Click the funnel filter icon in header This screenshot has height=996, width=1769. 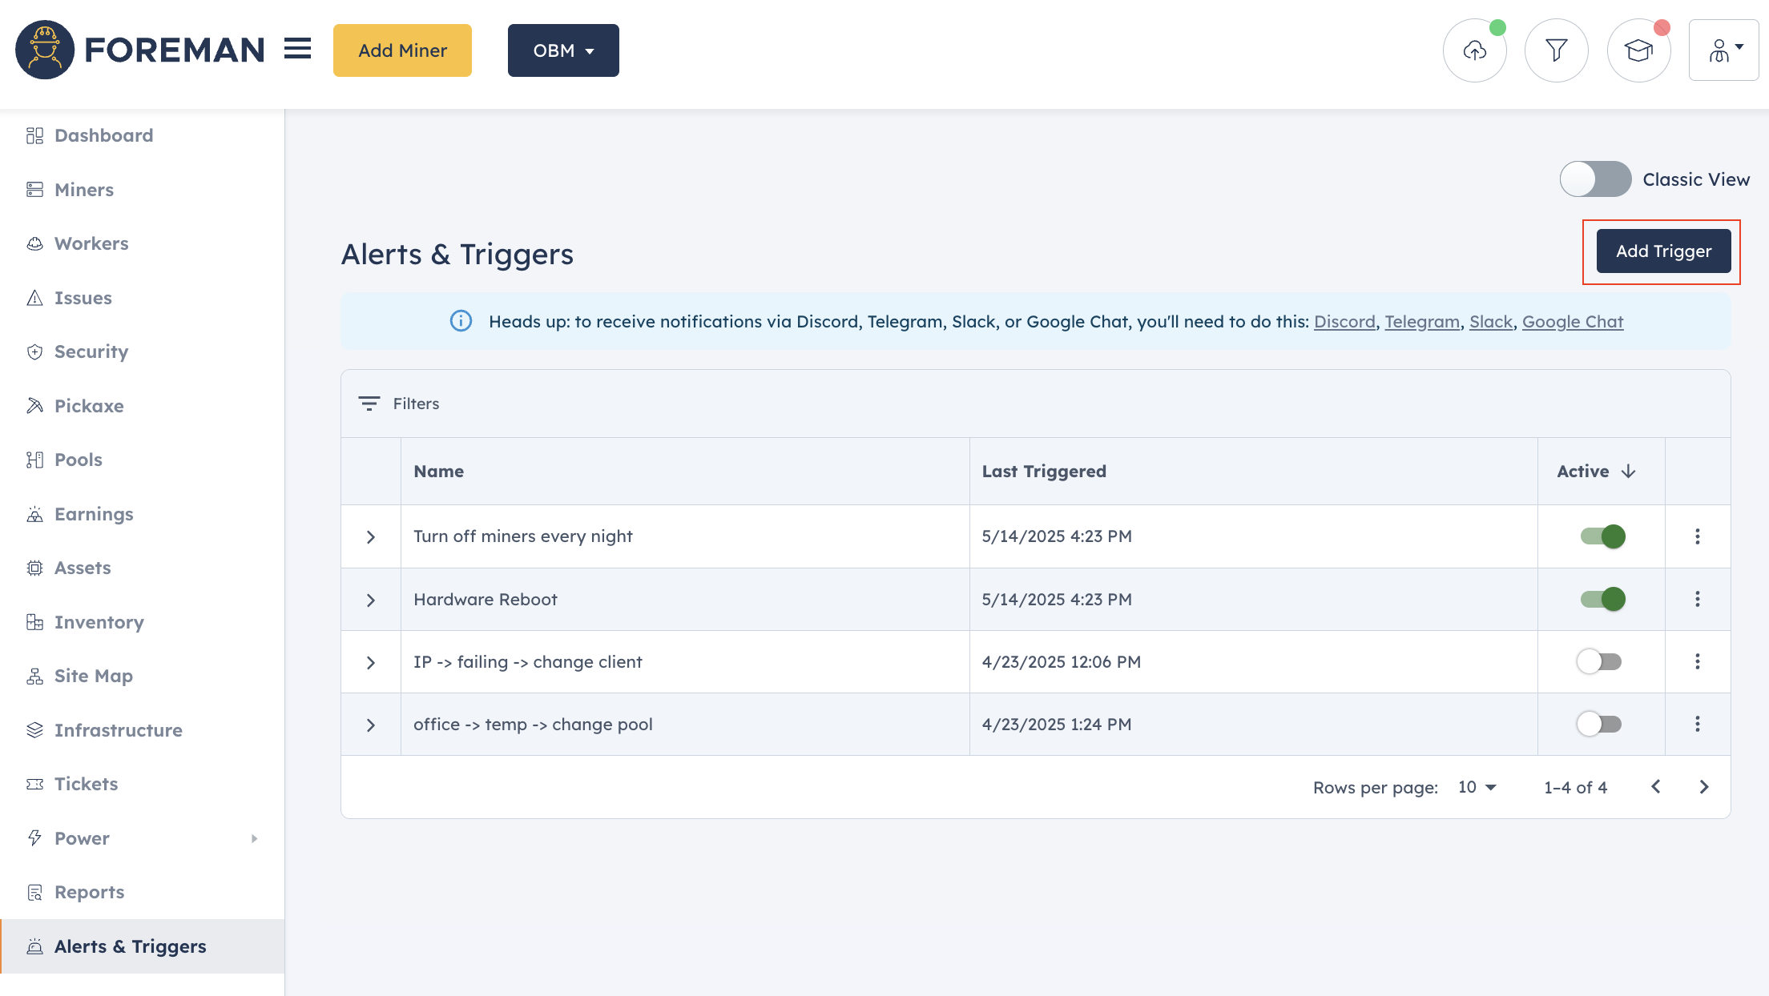tap(1556, 50)
